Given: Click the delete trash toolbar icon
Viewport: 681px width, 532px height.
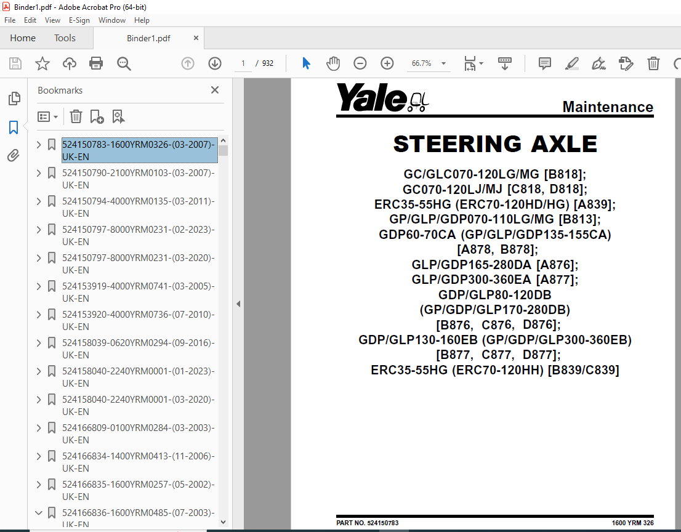Looking at the screenshot, I should pos(653,63).
